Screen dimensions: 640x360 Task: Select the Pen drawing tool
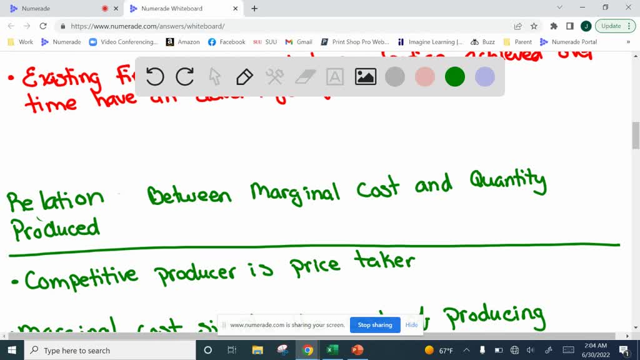pyautogui.click(x=244, y=76)
